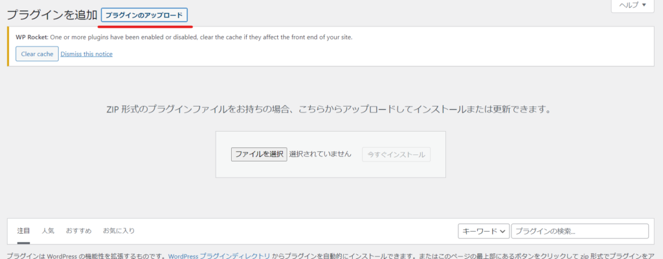Dismiss the WP Rocket notice

[86, 54]
